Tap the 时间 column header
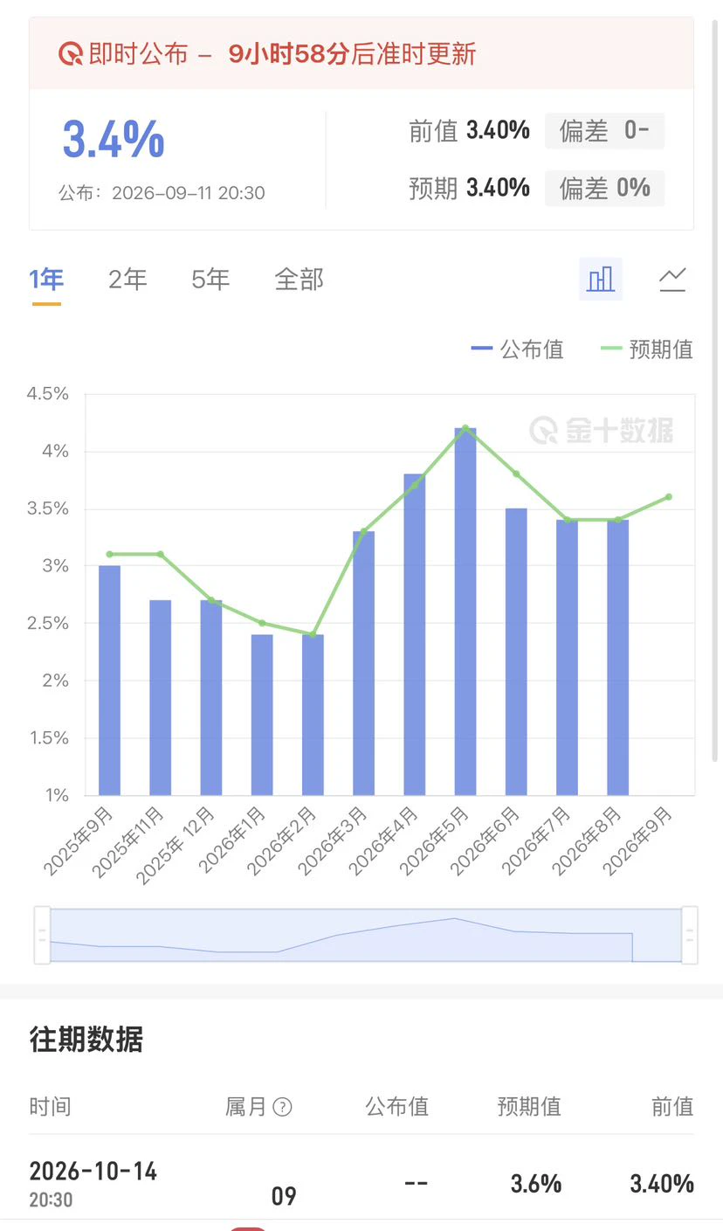 (x=50, y=1107)
